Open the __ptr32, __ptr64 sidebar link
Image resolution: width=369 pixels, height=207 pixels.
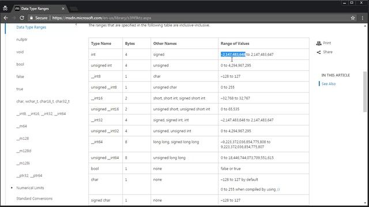[x=29, y=175]
